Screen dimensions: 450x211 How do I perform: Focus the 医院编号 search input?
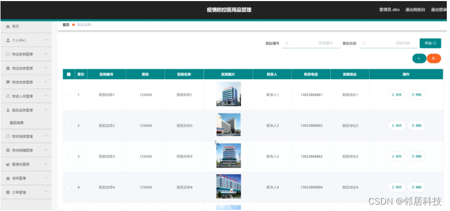(x=311, y=43)
